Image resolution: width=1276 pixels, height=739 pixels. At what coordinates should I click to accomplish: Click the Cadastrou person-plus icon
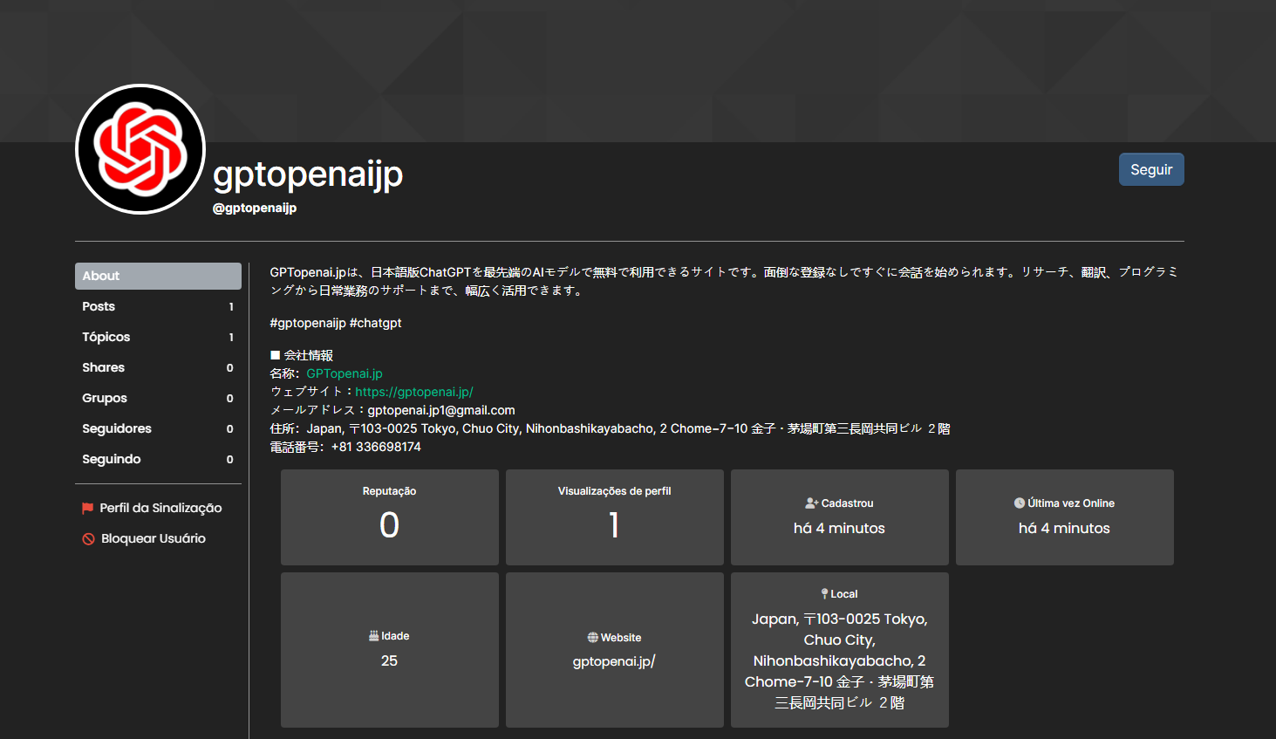811,503
